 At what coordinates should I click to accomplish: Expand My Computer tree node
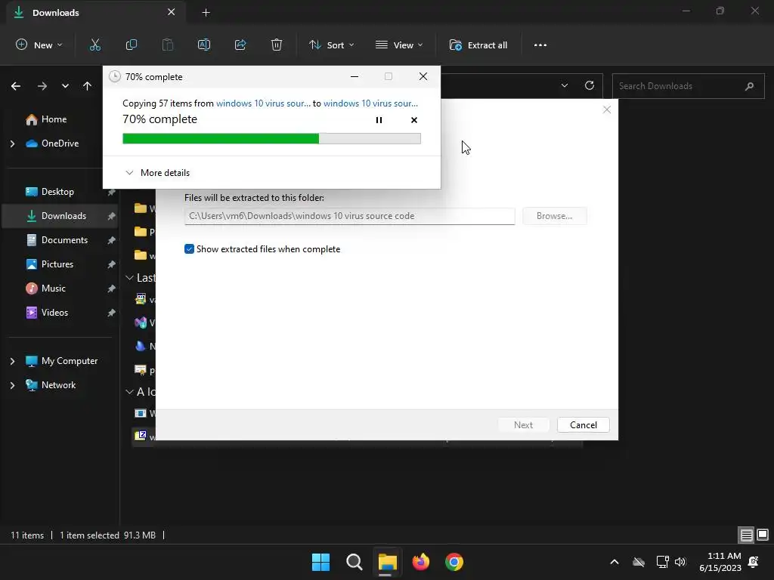pyautogui.click(x=12, y=361)
